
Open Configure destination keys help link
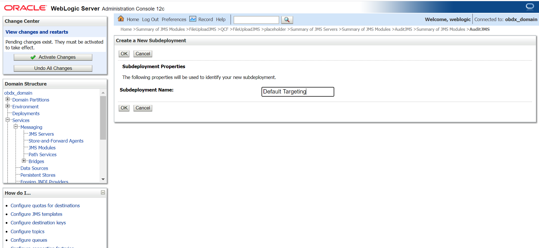point(38,223)
